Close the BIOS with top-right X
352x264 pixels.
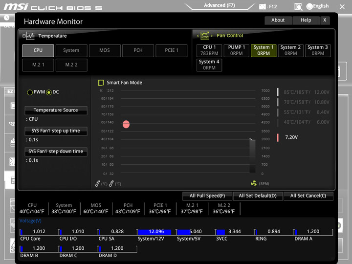point(342,7)
